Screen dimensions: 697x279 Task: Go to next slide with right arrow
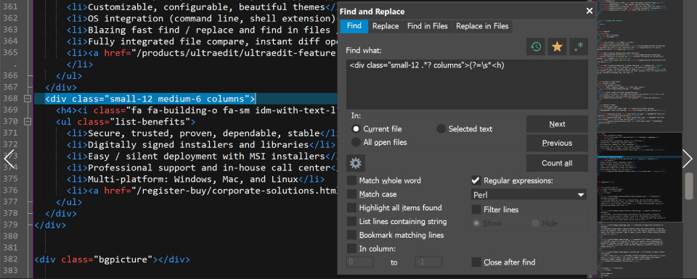688,159
